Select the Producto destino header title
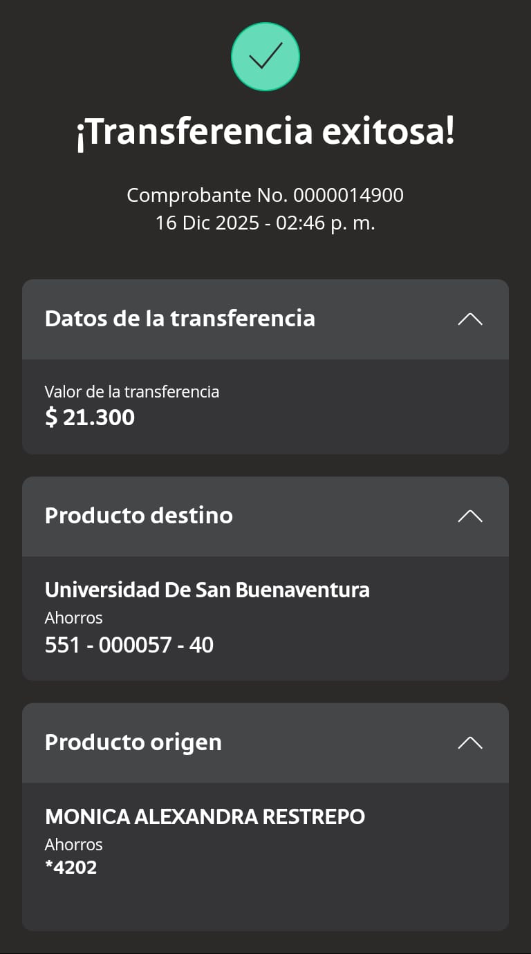 pyautogui.click(x=139, y=516)
